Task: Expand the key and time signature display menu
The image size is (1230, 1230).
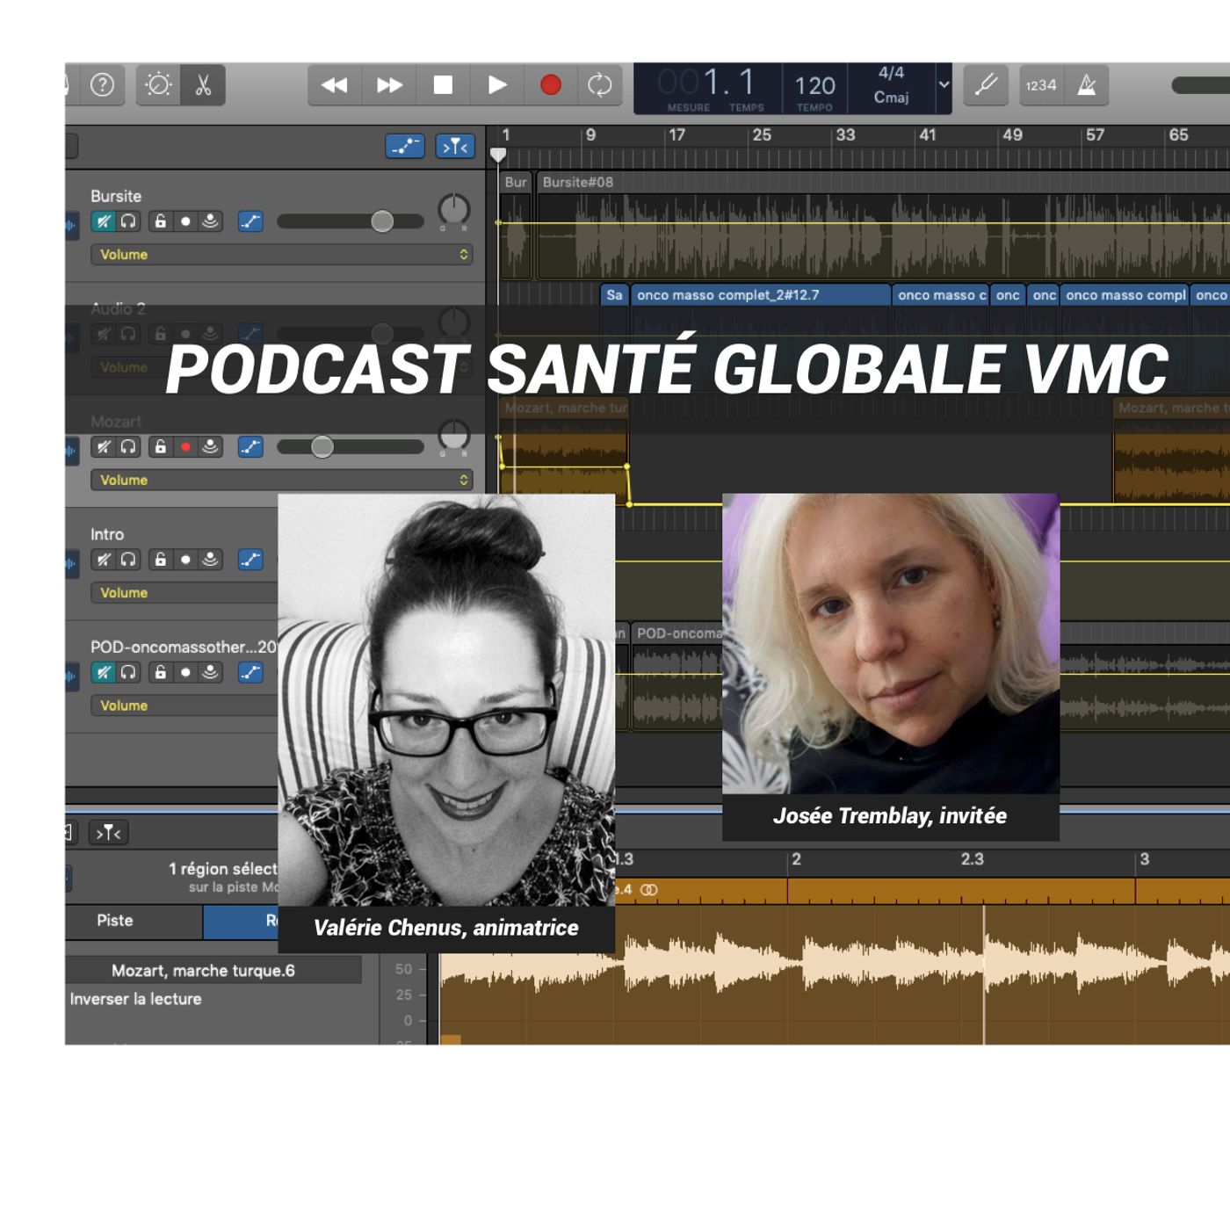Action: click(x=944, y=85)
